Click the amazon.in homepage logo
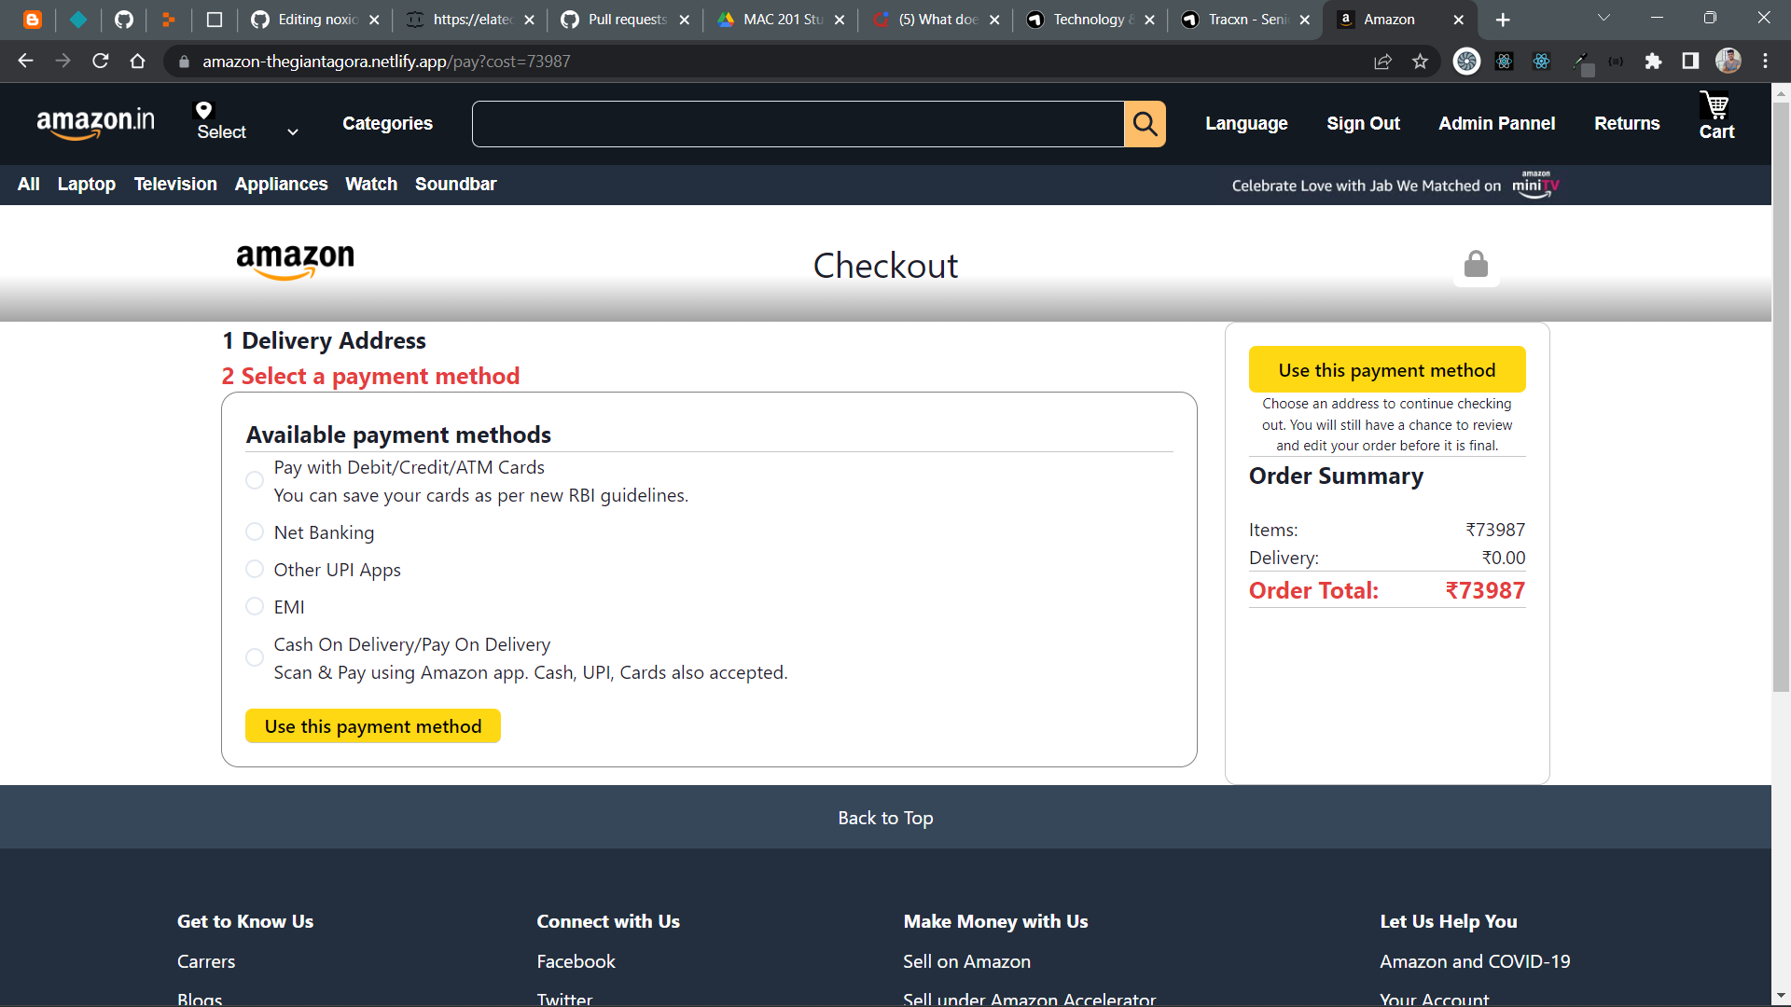Viewport: 1791px width, 1007px height. [96, 122]
